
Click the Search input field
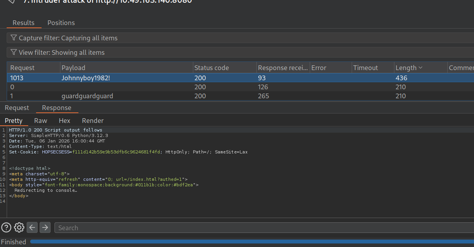click(x=263, y=228)
